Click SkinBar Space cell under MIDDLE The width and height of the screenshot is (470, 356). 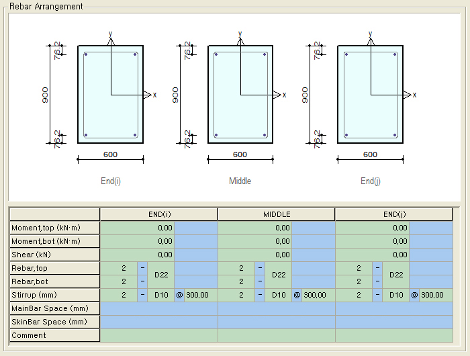coord(277,322)
